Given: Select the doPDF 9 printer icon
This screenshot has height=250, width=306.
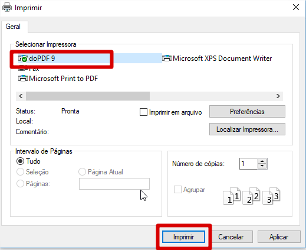Looking at the screenshot, I should [23, 59].
